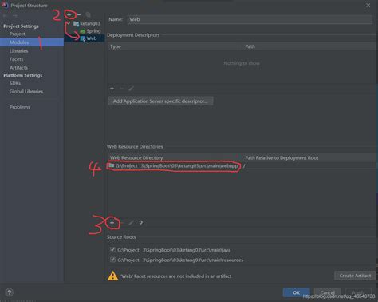The width and height of the screenshot is (378, 302).
Task: Edit web resource directory pencil icon
Action: coord(131,223)
